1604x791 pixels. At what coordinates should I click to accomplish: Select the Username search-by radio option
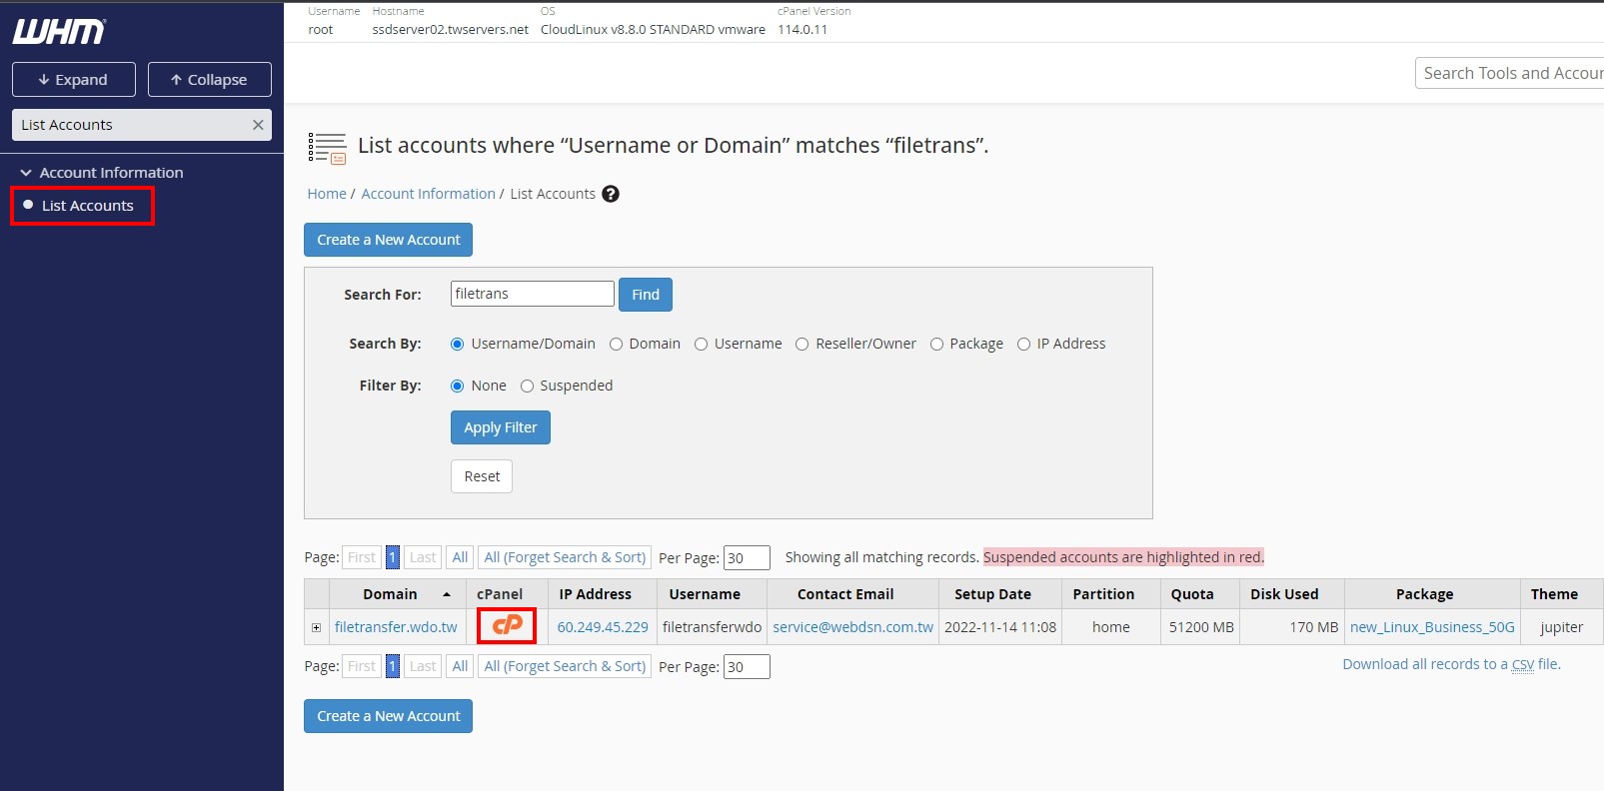[x=702, y=345]
